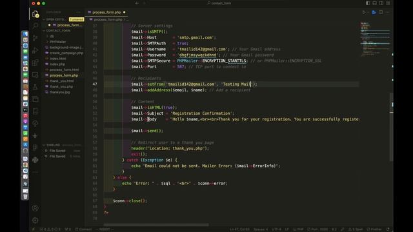Place cursor on line 47 number

95,84
